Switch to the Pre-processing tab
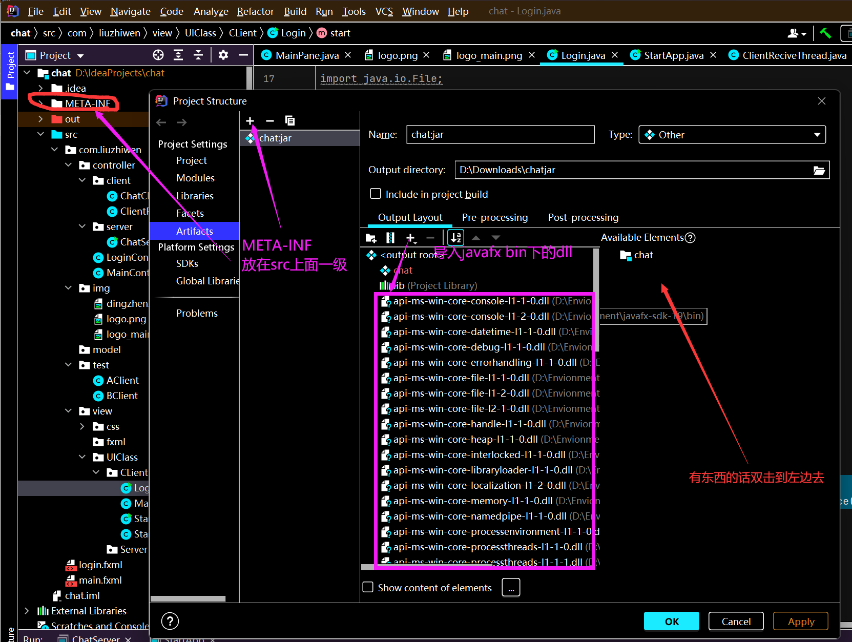This screenshot has height=642, width=852. click(494, 218)
